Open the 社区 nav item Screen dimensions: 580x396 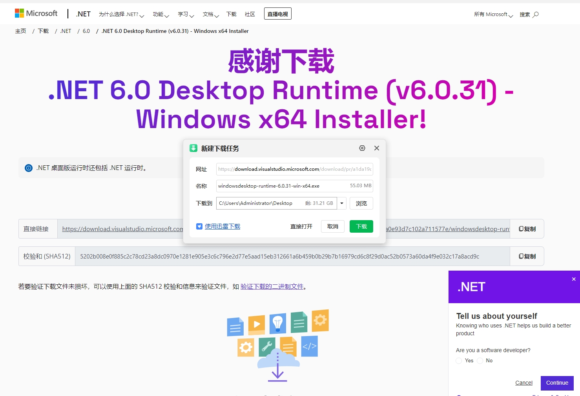250,14
